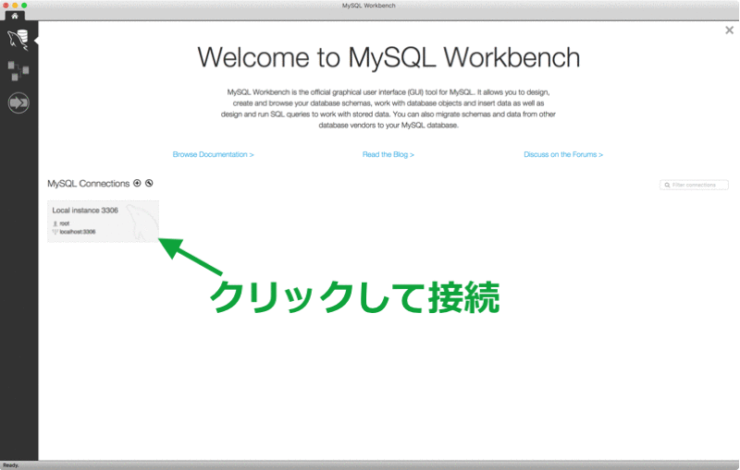This screenshot has width=740, height=470.
Task: Close the welcome panel with the X
Action: click(x=729, y=30)
